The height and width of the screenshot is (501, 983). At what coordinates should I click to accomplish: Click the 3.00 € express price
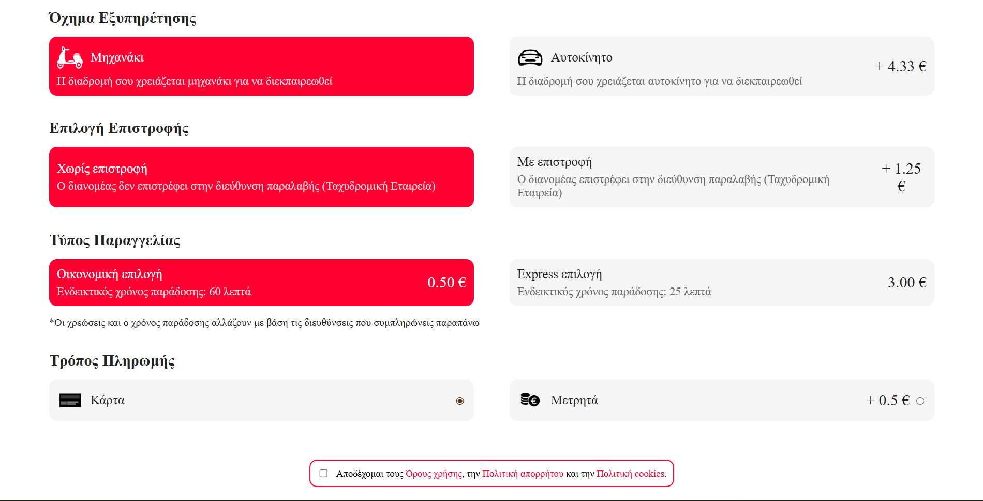pos(907,282)
